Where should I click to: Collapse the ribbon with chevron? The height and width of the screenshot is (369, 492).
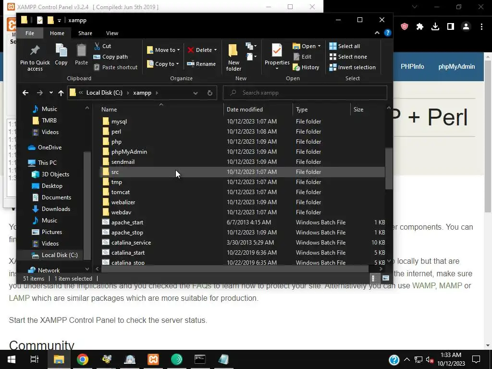377,33
